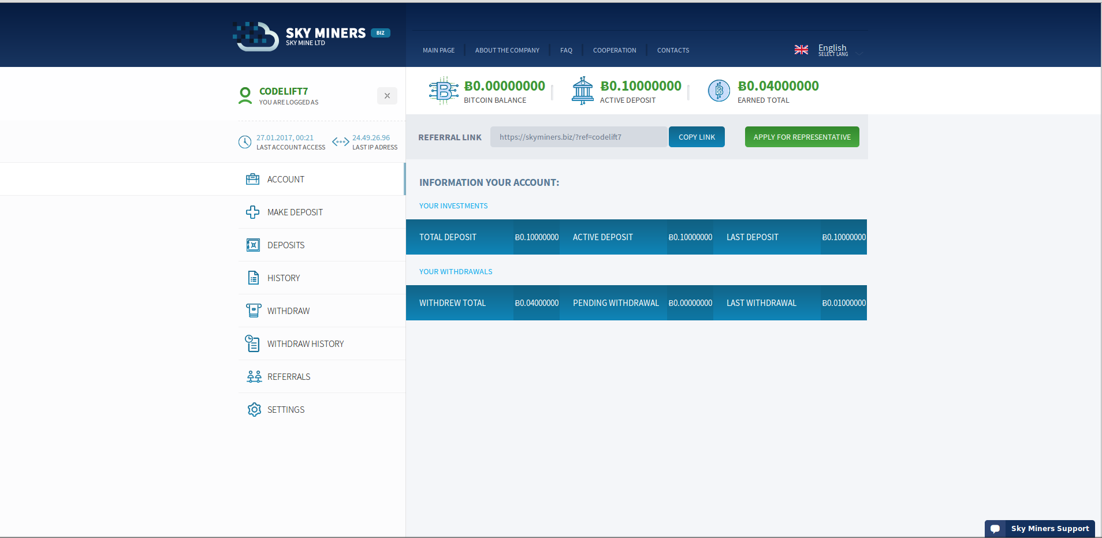Click the Total Deposit value cell

pos(537,237)
